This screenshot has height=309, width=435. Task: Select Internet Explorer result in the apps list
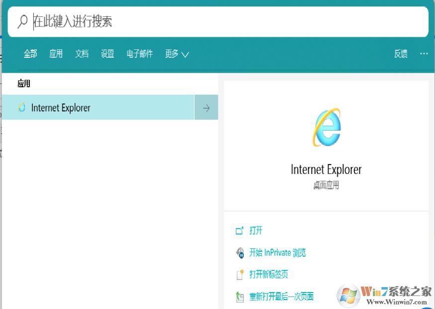click(98, 107)
